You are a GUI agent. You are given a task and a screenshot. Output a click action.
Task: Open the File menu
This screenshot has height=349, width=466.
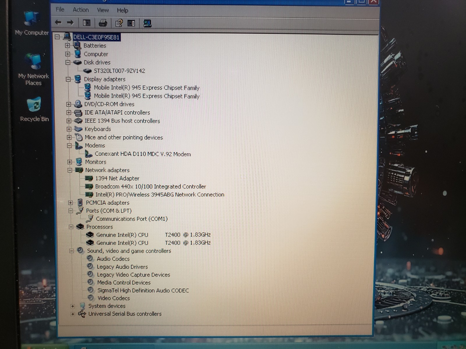point(60,10)
